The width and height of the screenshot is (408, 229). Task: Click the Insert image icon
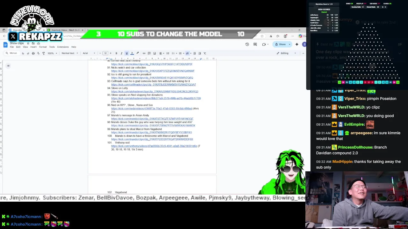(155, 53)
